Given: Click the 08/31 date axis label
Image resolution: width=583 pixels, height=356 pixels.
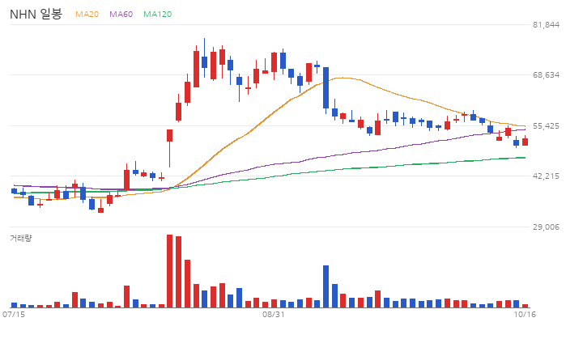Looking at the screenshot, I should 274,315.
